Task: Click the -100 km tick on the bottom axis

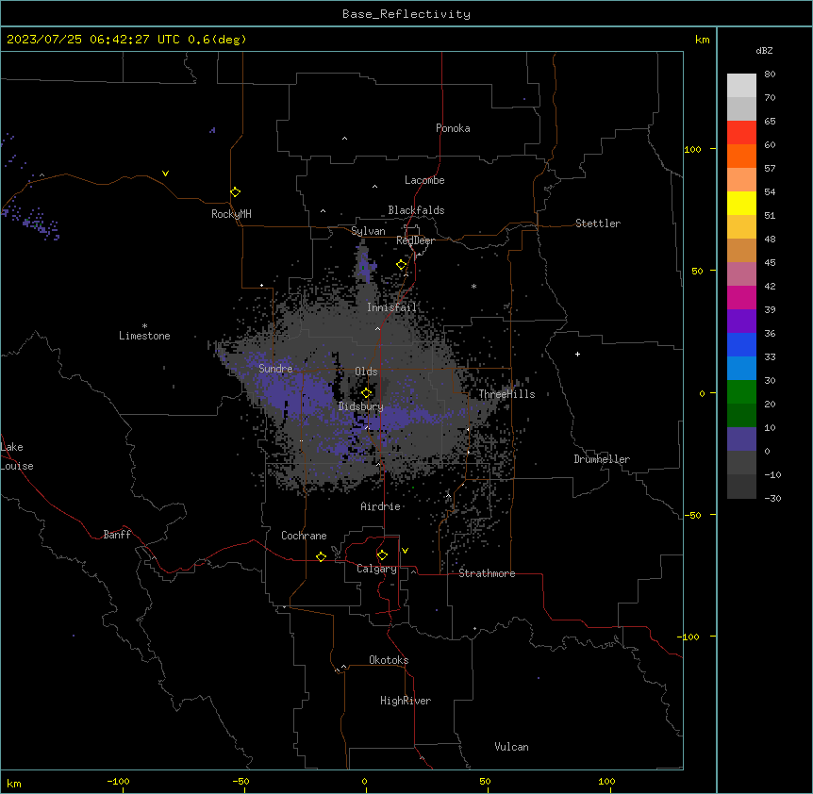Action: (118, 782)
